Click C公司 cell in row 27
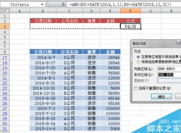 coord(70,108)
